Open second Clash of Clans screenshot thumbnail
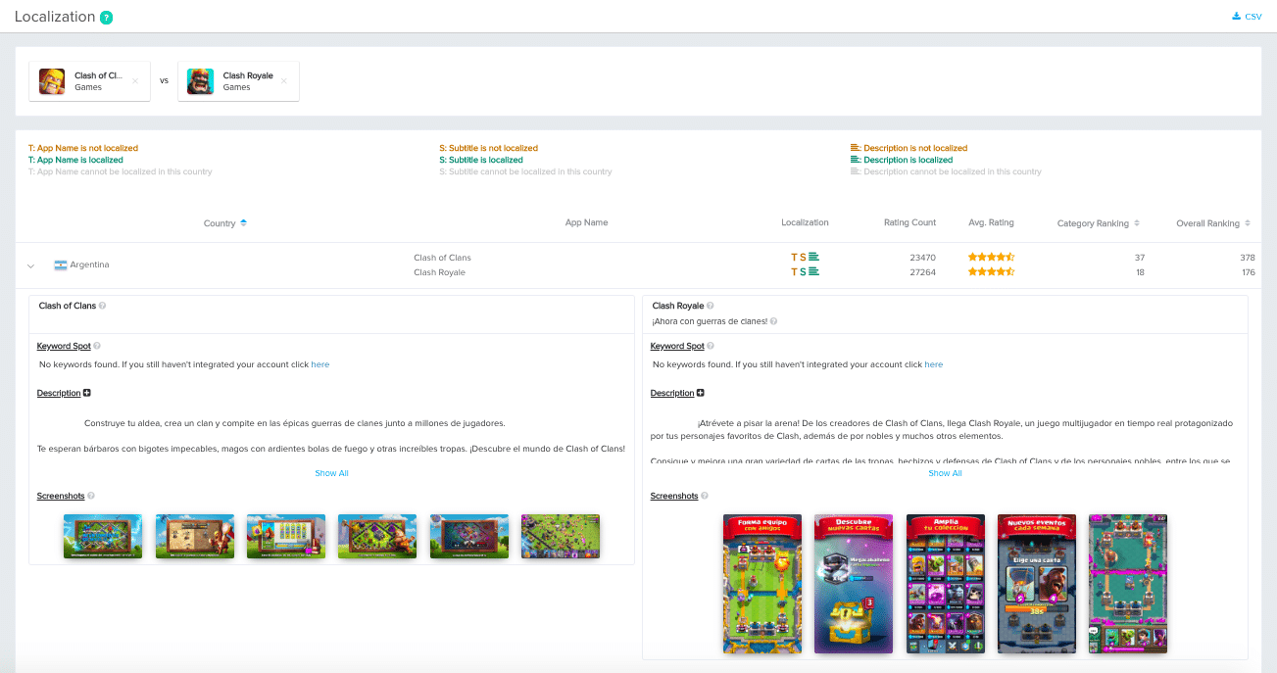The image size is (1277, 673). [195, 537]
